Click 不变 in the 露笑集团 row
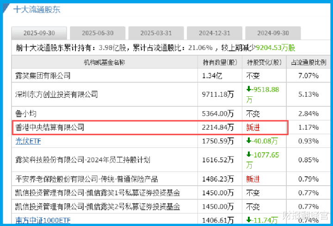 (253, 75)
